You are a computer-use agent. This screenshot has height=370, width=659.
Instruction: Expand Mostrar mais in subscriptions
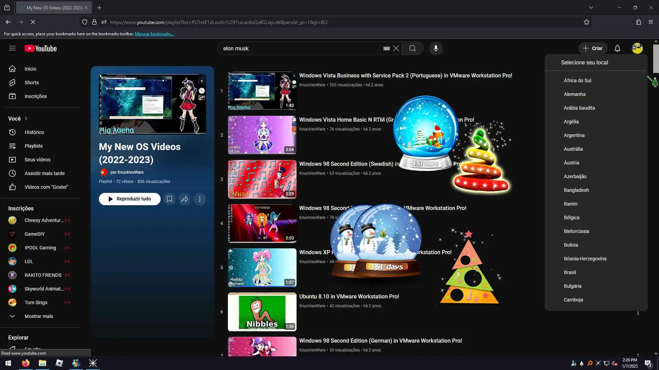(x=38, y=316)
